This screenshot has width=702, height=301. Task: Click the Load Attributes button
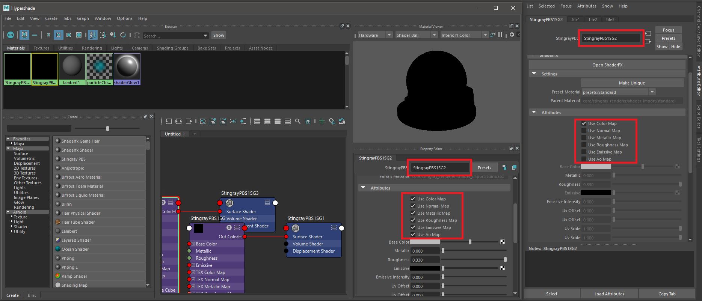[x=609, y=294]
